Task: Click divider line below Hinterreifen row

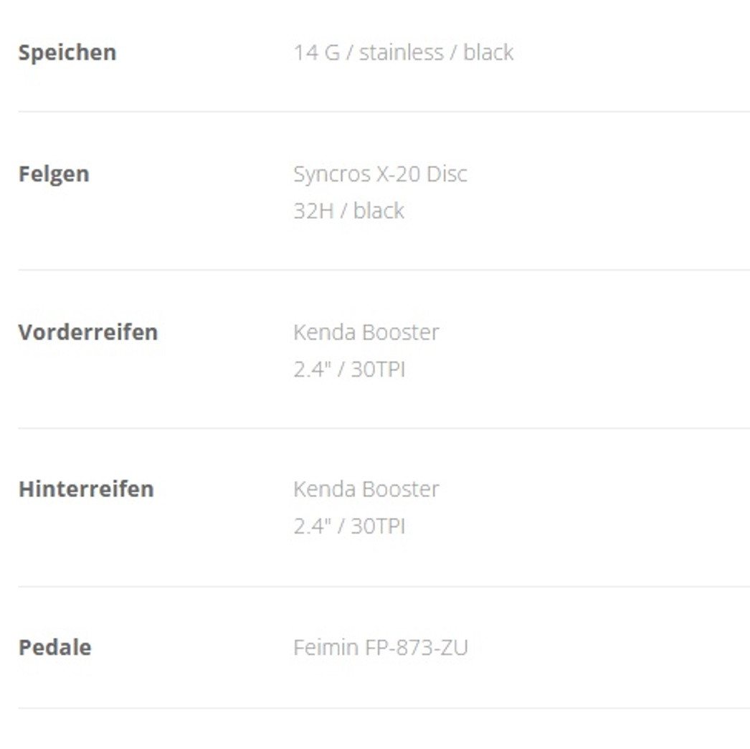Action: click(x=384, y=586)
